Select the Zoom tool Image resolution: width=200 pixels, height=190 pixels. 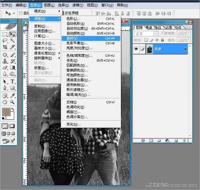[x=13, y=102]
